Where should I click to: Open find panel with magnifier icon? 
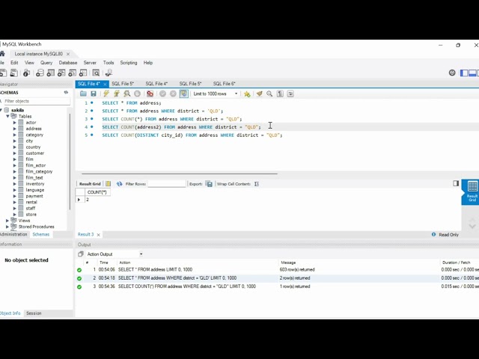269,93
